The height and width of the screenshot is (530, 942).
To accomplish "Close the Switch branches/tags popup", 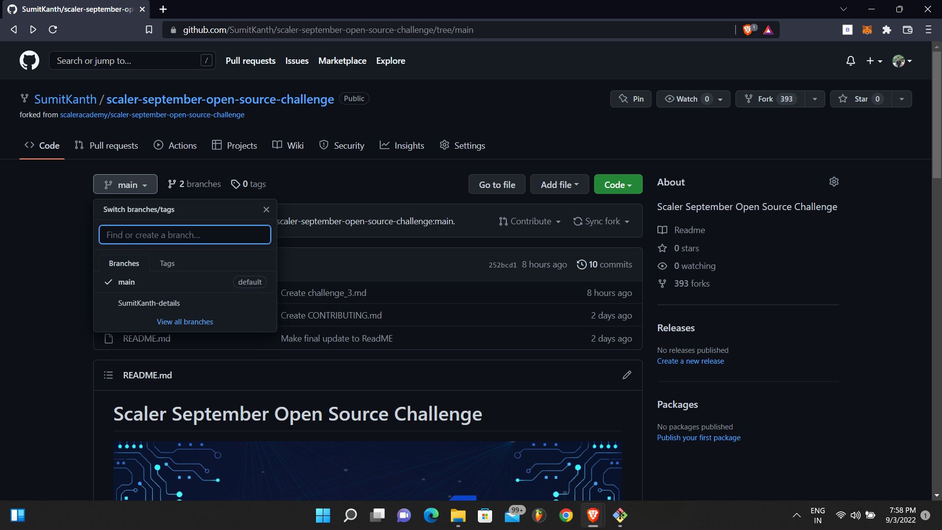I will click(266, 210).
